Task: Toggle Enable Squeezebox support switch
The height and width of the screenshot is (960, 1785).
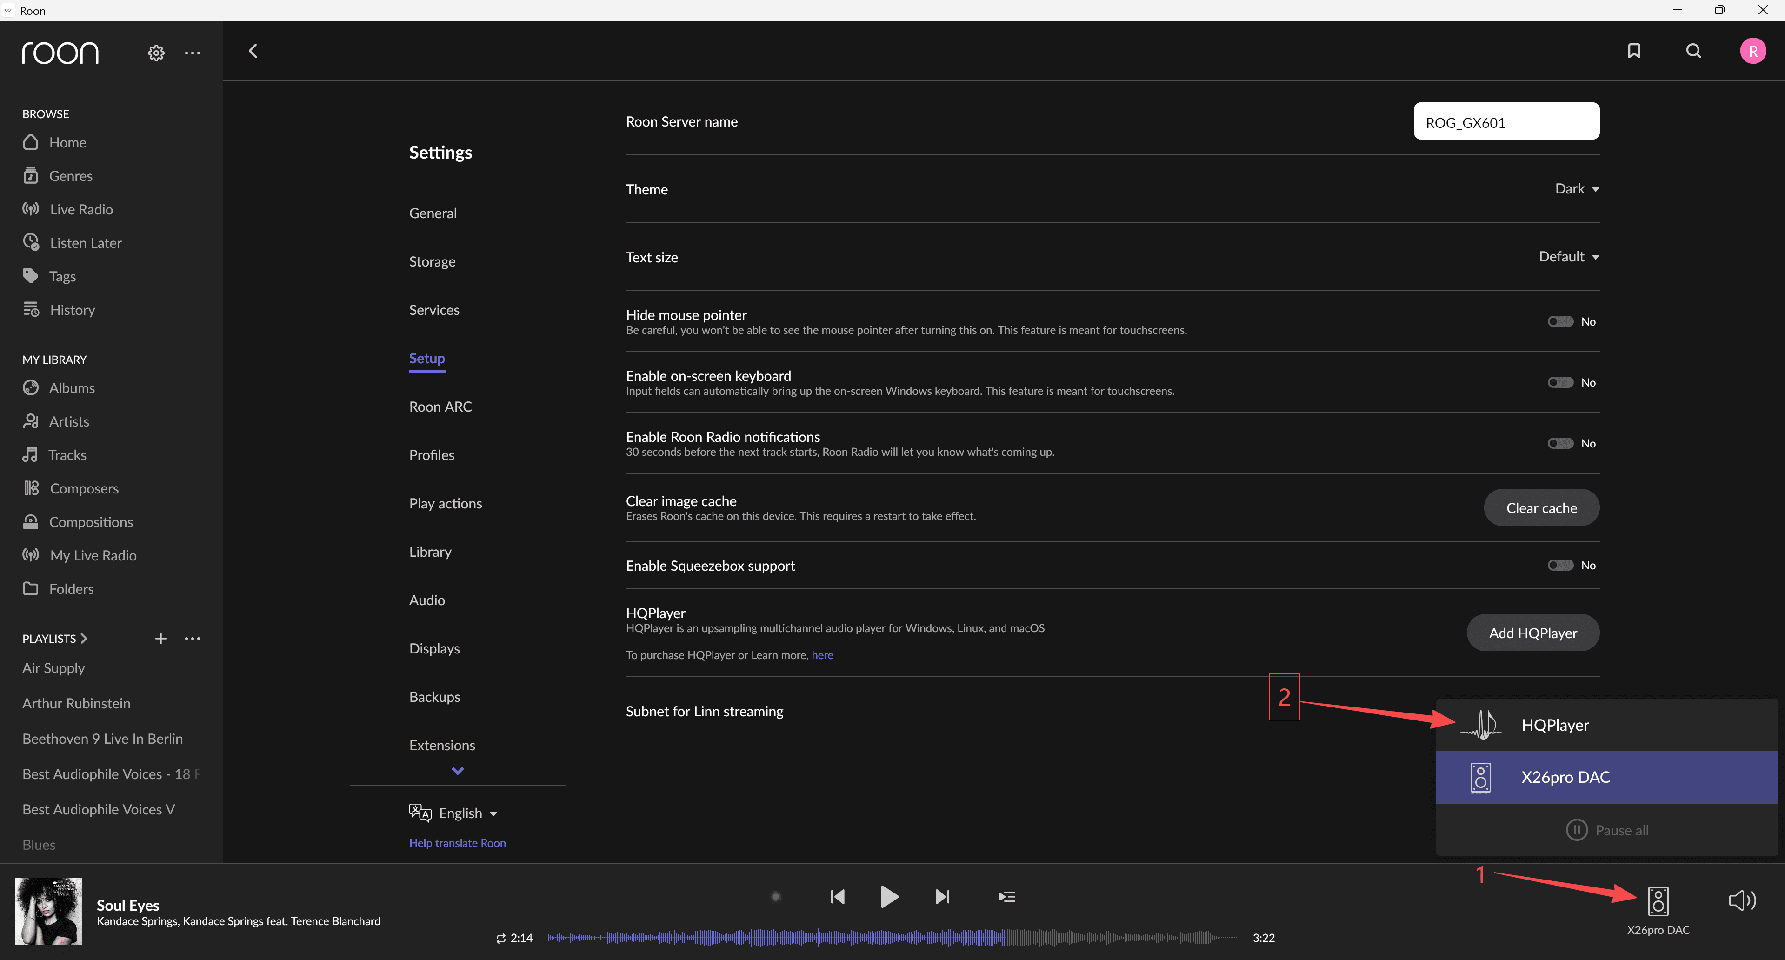Action: click(x=1560, y=565)
